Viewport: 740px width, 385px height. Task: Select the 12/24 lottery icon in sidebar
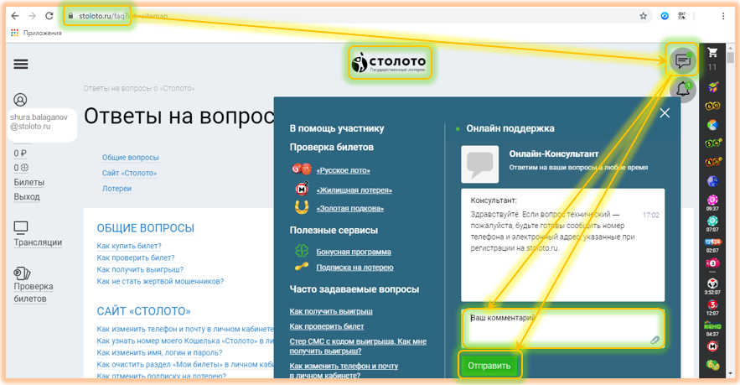712,242
